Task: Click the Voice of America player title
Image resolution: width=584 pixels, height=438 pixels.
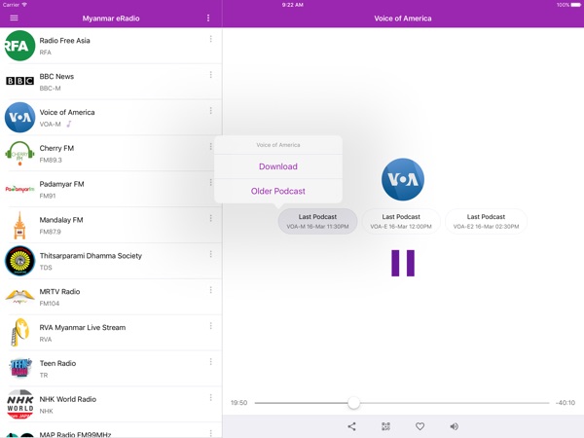Action: (x=403, y=18)
